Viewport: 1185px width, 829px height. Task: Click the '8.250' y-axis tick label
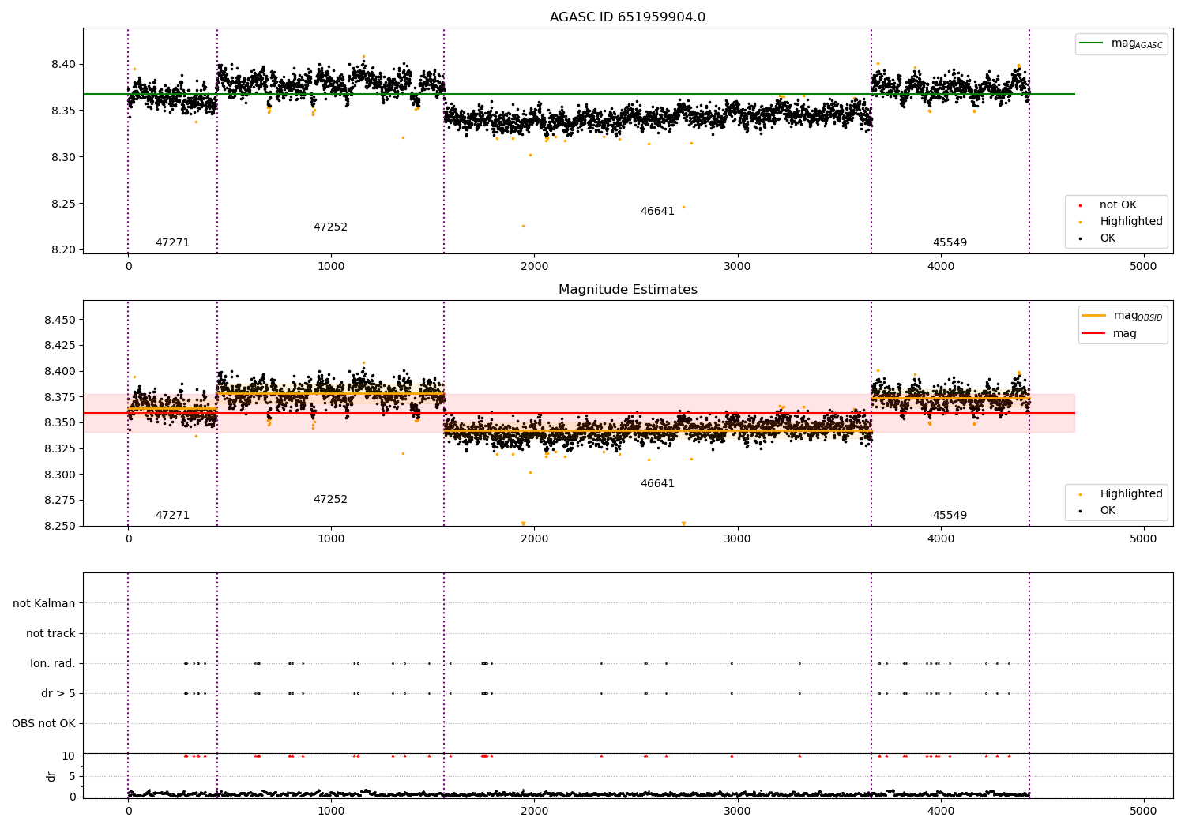click(x=60, y=527)
